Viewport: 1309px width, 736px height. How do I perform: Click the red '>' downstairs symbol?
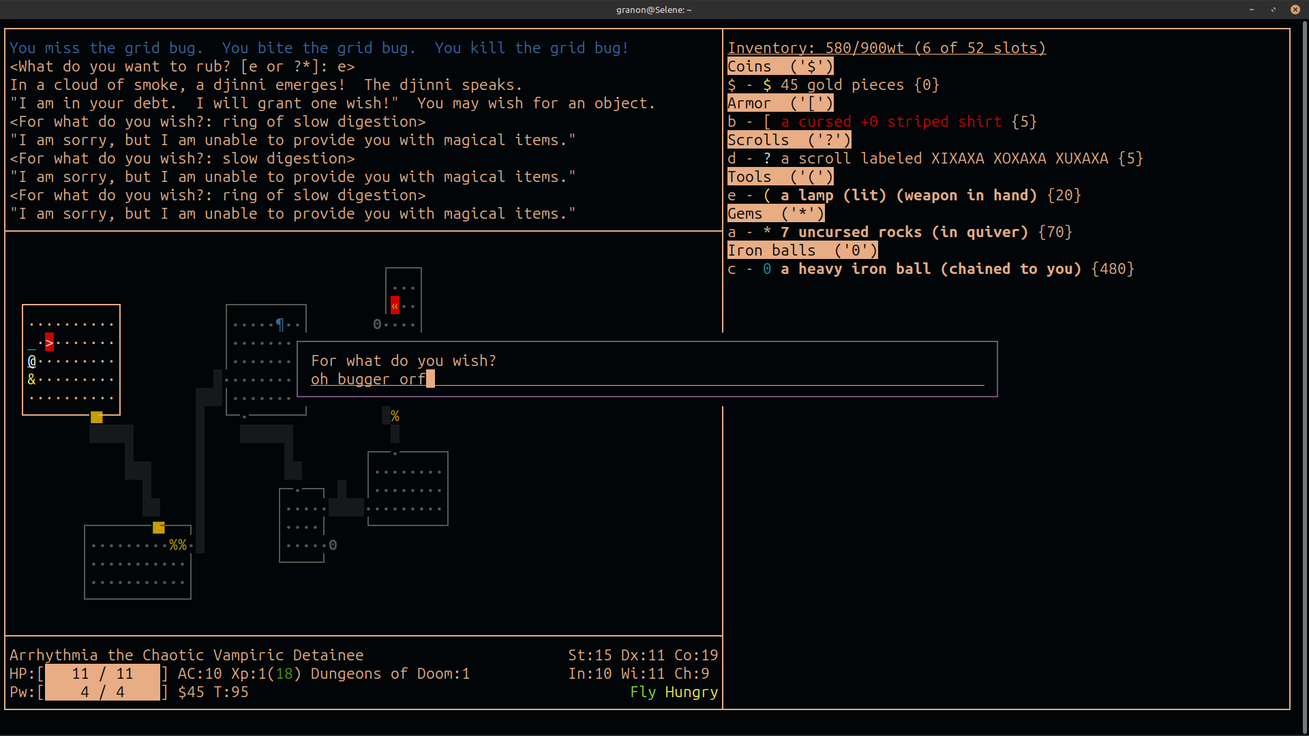pyautogui.click(x=49, y=342)
